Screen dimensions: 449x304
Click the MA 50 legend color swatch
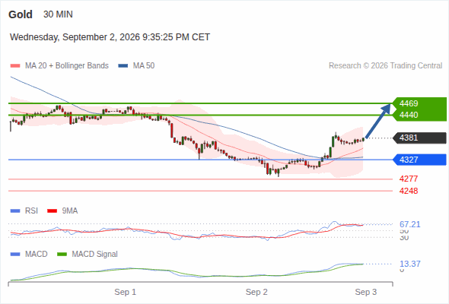(123, 66)
